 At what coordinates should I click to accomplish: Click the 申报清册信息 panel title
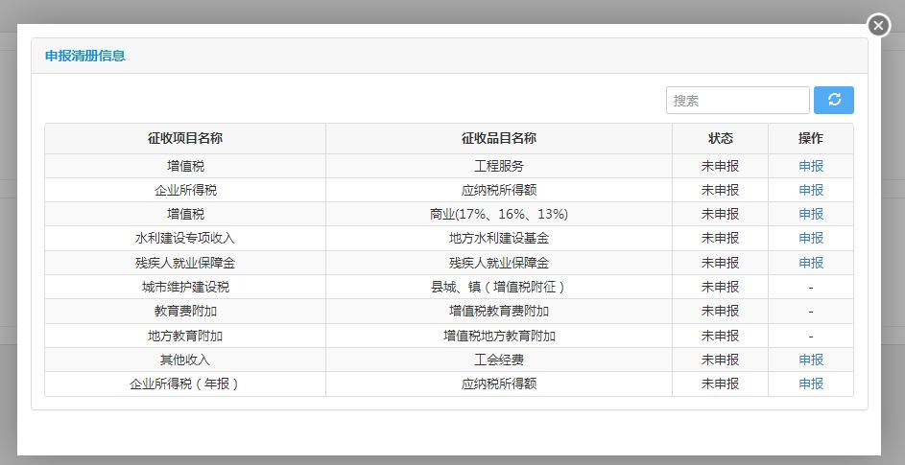pos(84,56)
